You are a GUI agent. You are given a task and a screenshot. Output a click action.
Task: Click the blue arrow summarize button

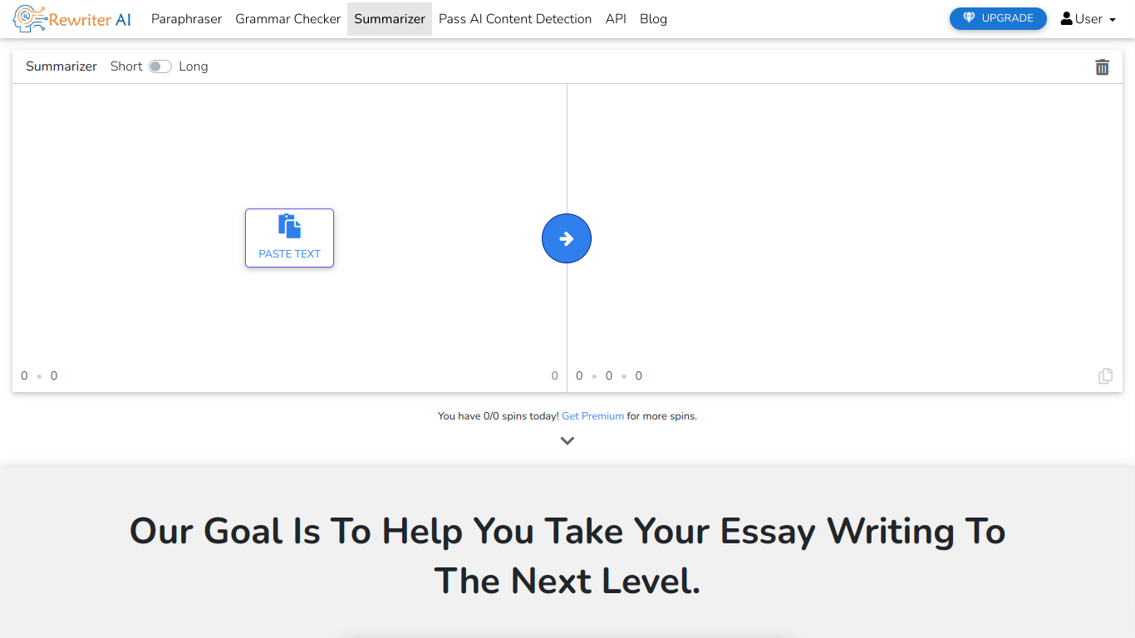click(x=567, y=238)
